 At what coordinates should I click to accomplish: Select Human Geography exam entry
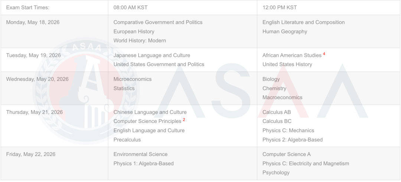click(x=285, y=32)
